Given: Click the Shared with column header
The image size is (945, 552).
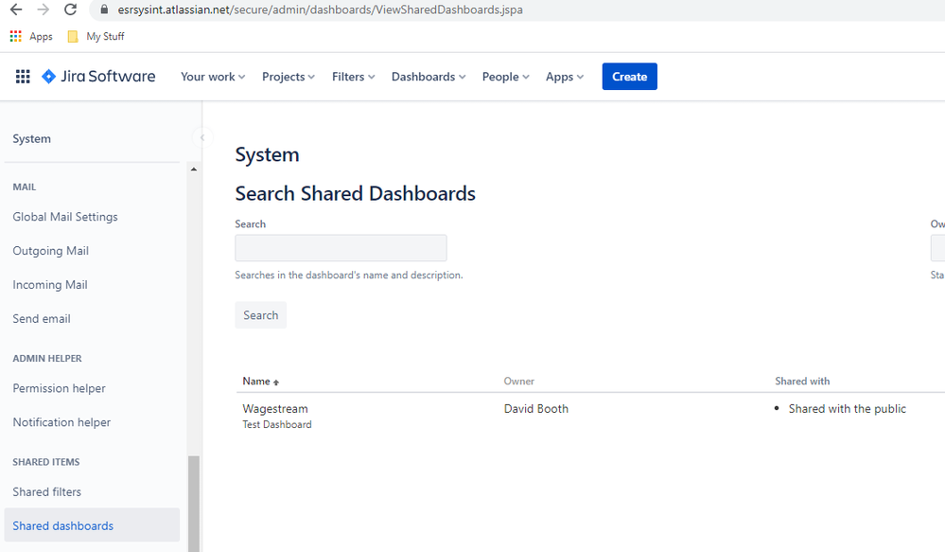Looking at the screenshot, I should [802, 382].
